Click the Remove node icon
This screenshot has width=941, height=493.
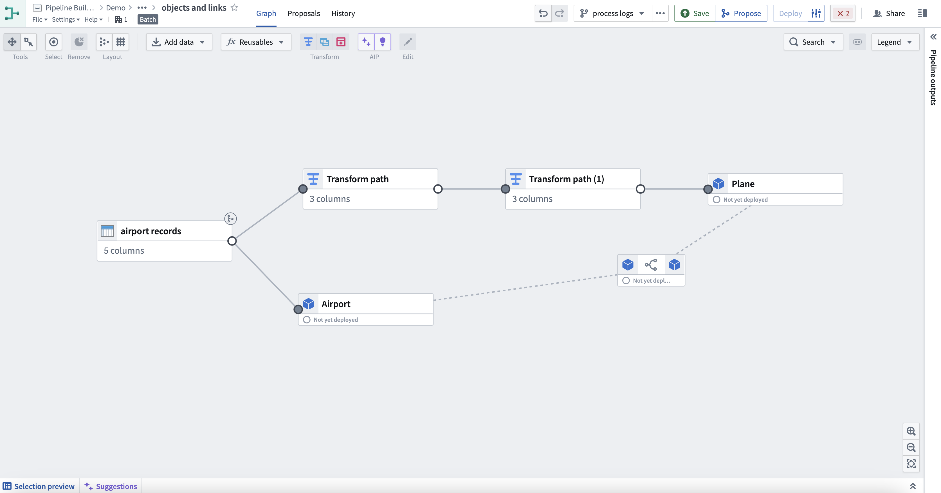point(79,42)
